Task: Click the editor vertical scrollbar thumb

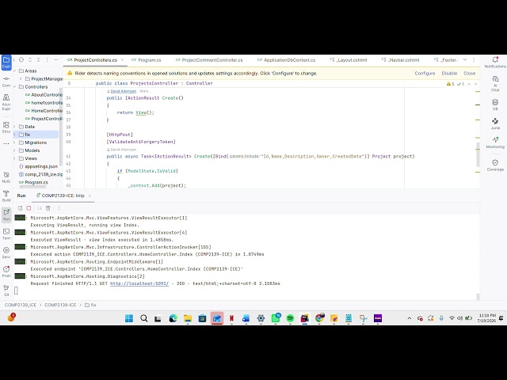Action: point(478,154)
